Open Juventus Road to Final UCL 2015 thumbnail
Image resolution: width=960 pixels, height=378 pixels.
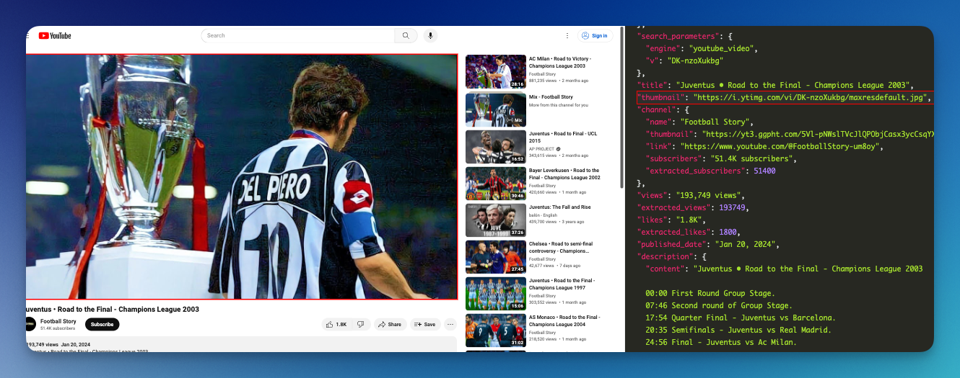(x=496, y=146)
